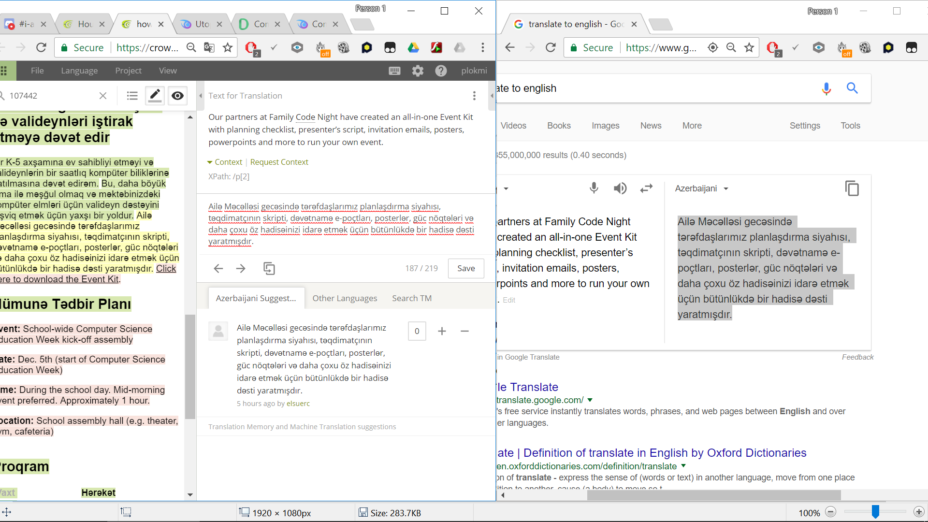This screenshot has width=928, height=522.
Task: Go to previous string arrow
Action: pos(218,268)
